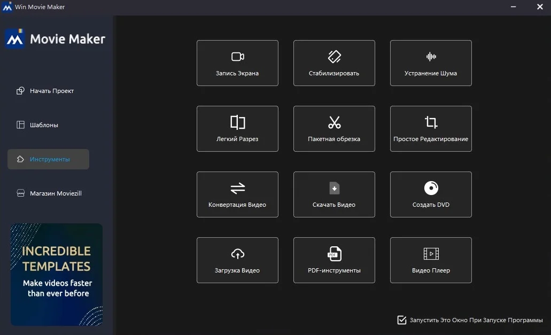
Task: Click the Movie Maker logo in sidebar
Action: coord(55,38)
